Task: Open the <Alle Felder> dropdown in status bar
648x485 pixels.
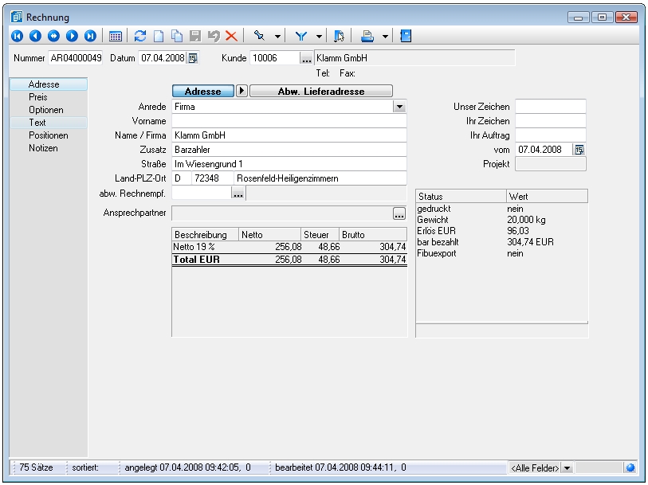Action: click(567, 468)
